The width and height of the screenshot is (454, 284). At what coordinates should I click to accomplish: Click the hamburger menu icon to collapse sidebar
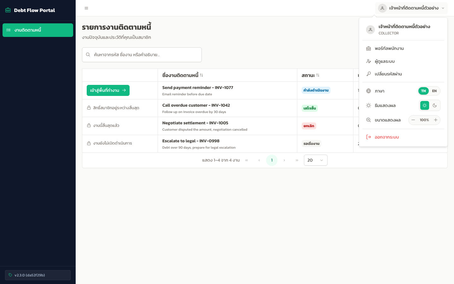pyautogui.click(x=86, y=8)
